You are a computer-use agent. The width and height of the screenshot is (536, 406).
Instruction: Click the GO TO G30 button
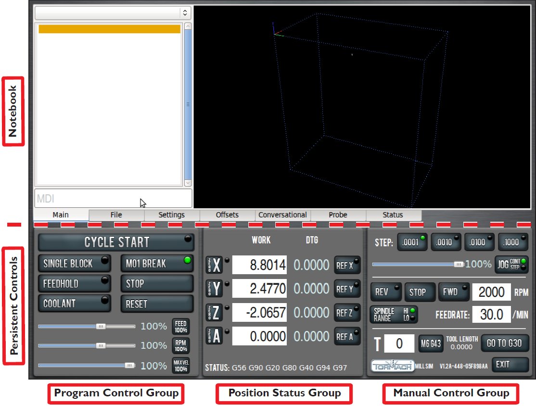[x=504, y=343]
